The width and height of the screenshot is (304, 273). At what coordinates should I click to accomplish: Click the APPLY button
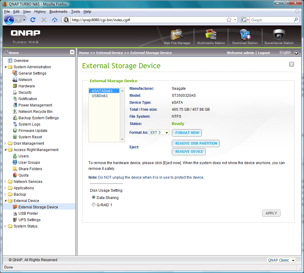point(271,213)
